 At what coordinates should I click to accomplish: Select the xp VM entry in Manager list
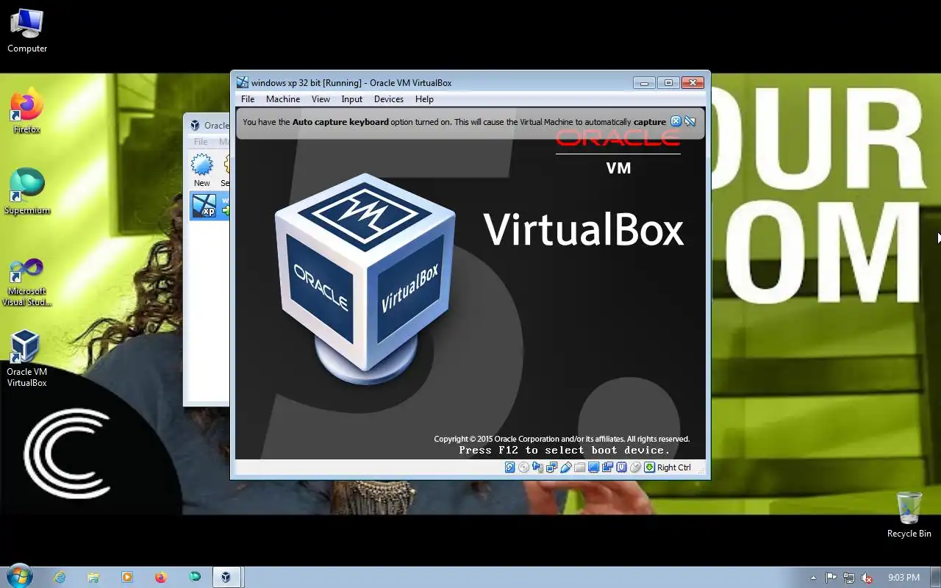click(210, 205)
